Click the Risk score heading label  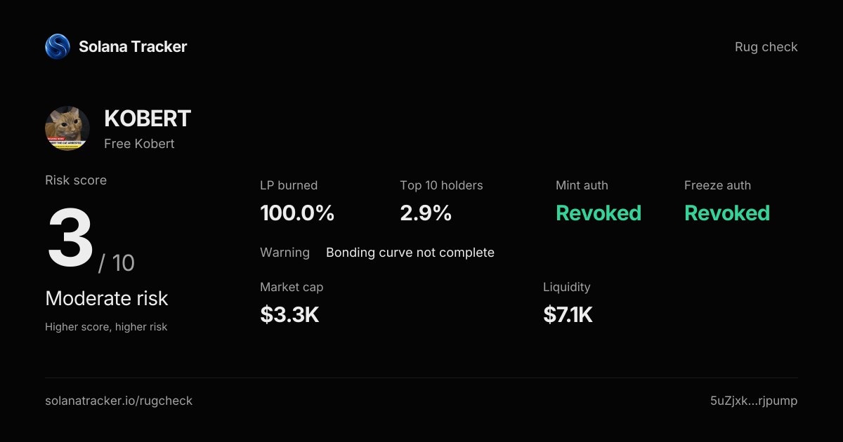tap(76, 180)
